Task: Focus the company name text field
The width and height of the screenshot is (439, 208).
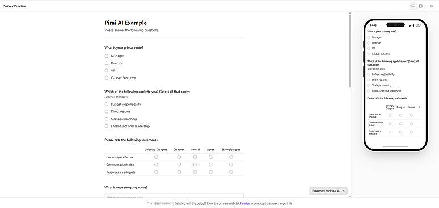Action: tap(174, 196)
